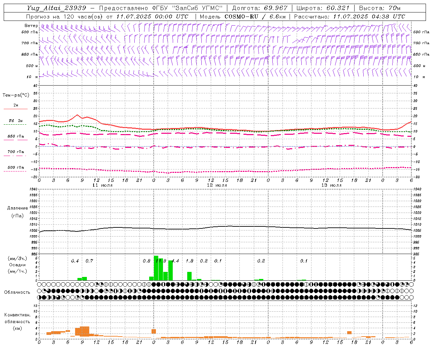Click the 11 июля date label

[x=102, y=185]
